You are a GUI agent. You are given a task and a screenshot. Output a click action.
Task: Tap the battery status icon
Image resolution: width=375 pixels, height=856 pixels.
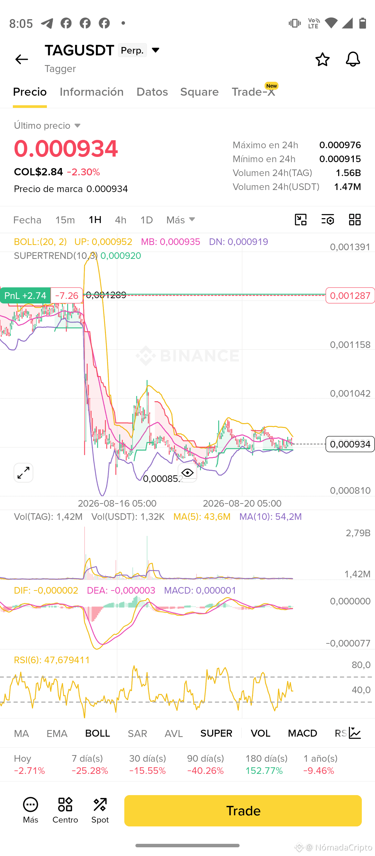click(362, 23)
